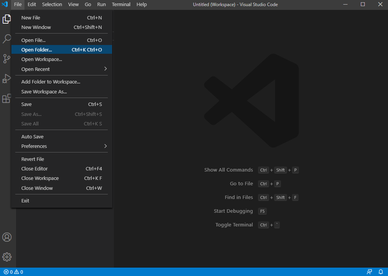The width and height of the screenshot is (388, 276).
Task: Open the Selection menu
Action: click(x=52, y=5)
